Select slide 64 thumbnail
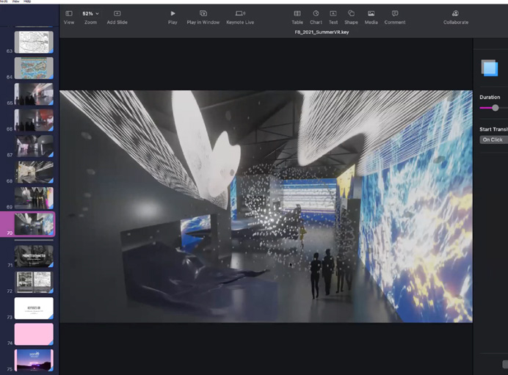 (34, 68)
